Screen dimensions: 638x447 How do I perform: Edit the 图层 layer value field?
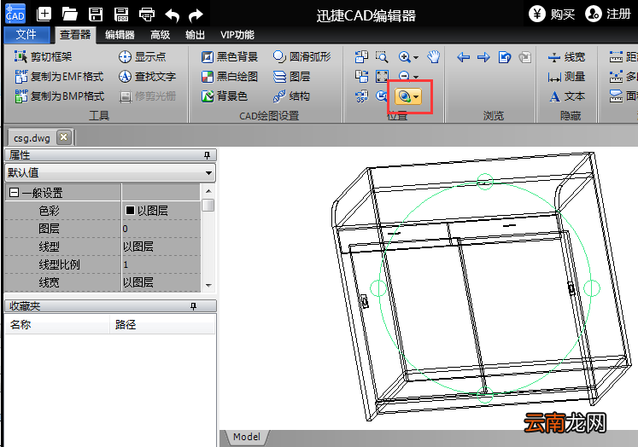(x=161, y=229)
